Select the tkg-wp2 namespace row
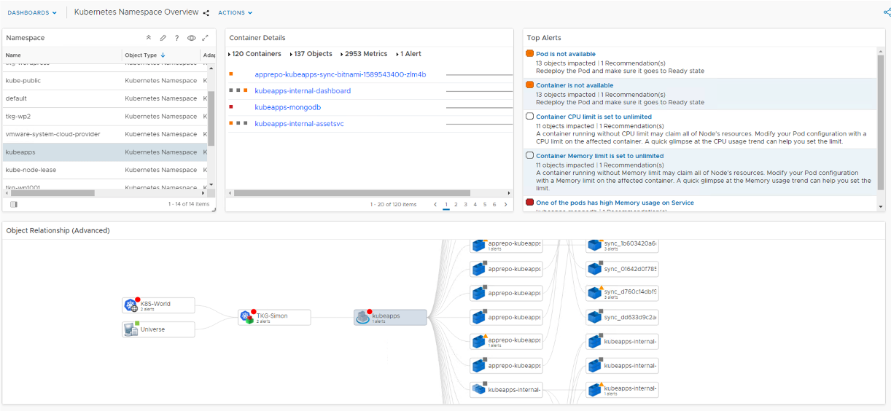 coord(106,117)
